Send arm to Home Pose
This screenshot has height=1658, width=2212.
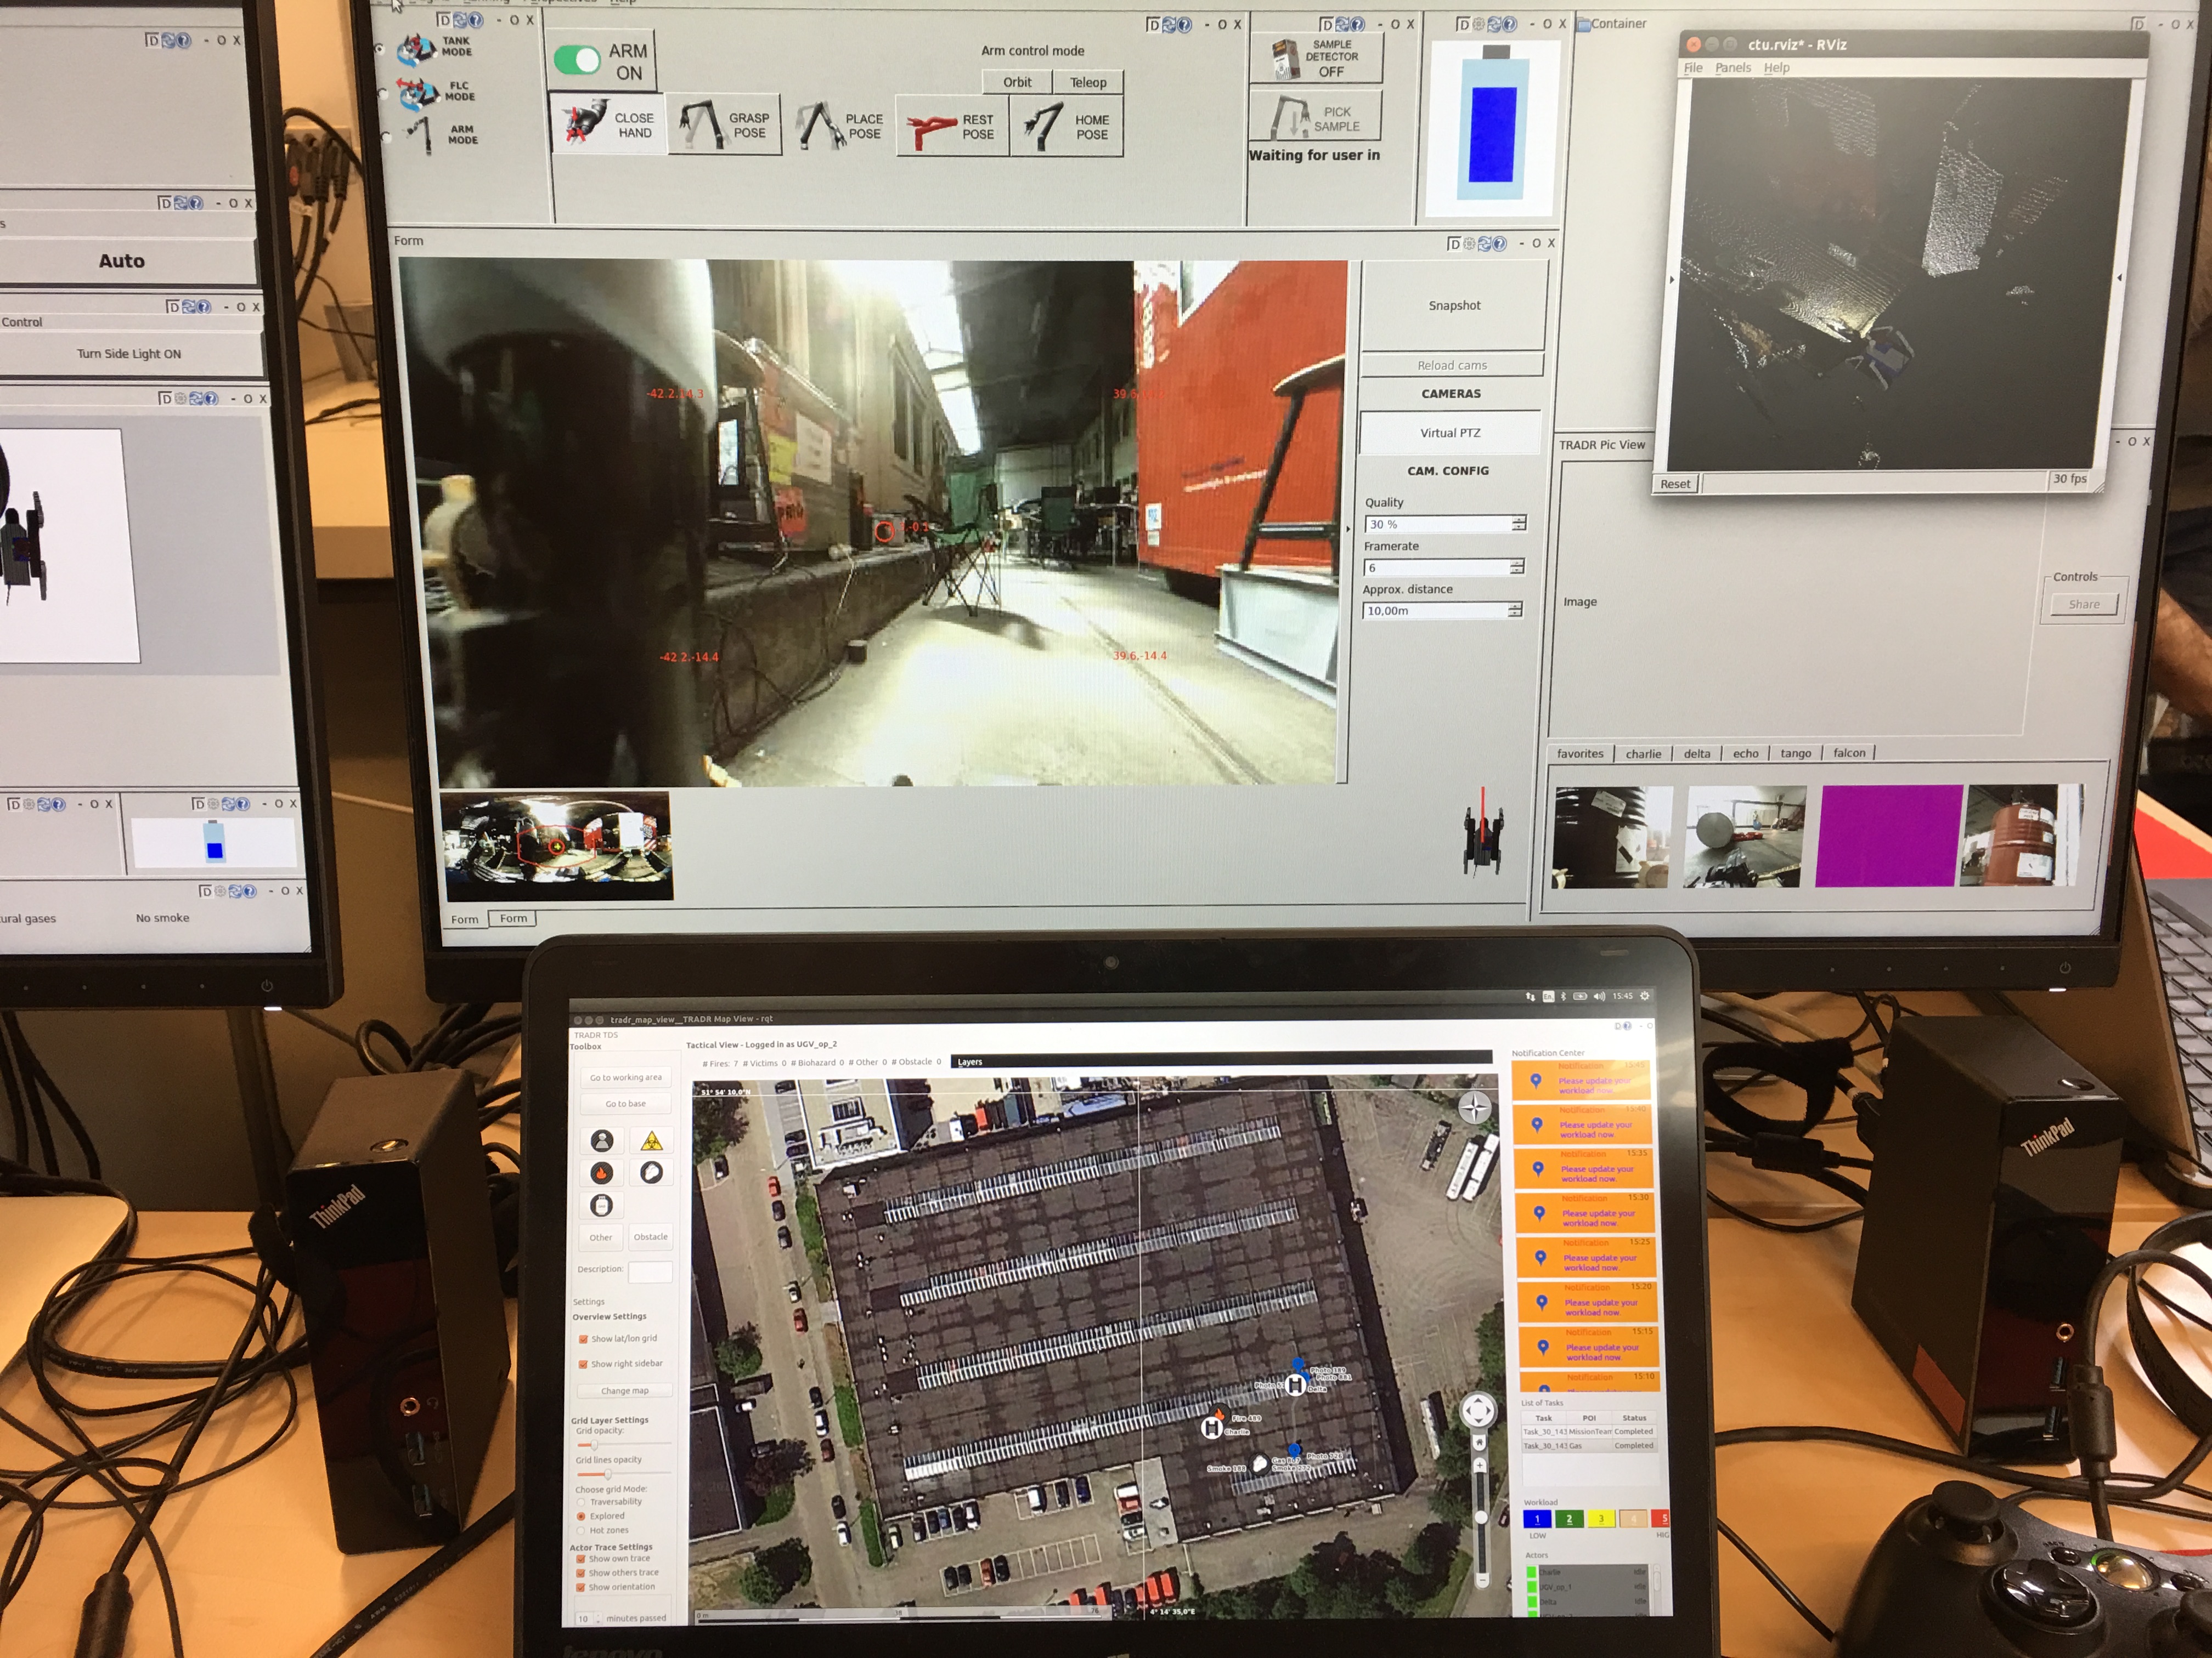tap(1067, 127)
